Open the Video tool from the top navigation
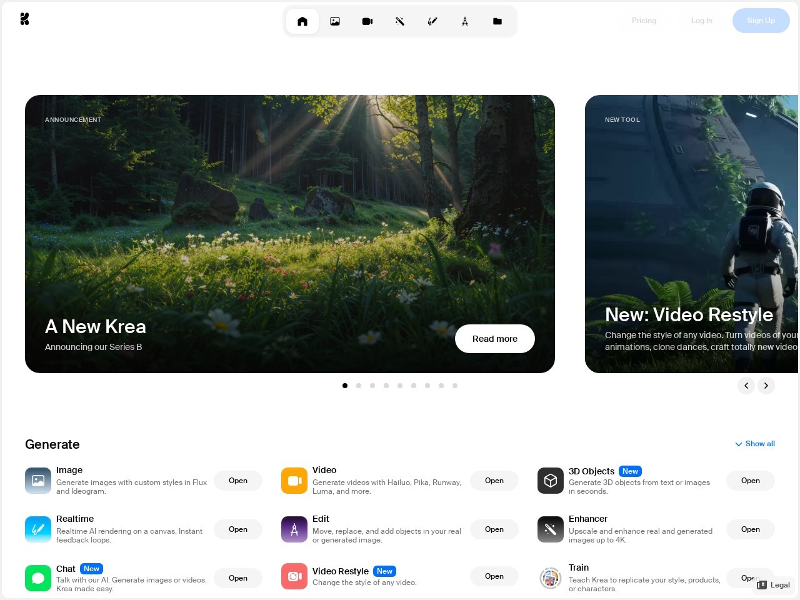The height and width of the screenshot is (600, 800). pos(367,21)
